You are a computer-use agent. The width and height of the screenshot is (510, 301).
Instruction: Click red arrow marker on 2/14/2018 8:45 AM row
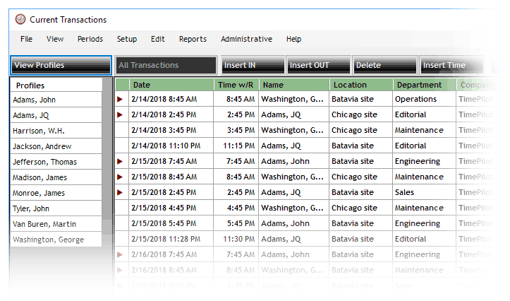click(120, 99)
